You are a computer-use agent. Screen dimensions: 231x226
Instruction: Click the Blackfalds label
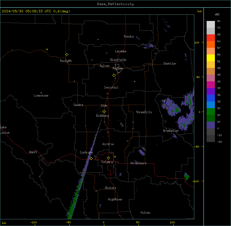pyautogui.click(x=118, y=60)
